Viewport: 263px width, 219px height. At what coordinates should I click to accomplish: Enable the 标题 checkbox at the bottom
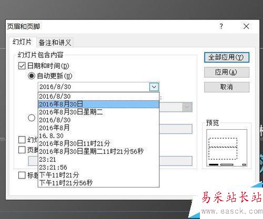[22, 175]
